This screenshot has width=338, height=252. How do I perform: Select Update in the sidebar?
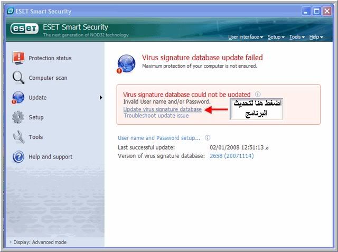(37, 98)
